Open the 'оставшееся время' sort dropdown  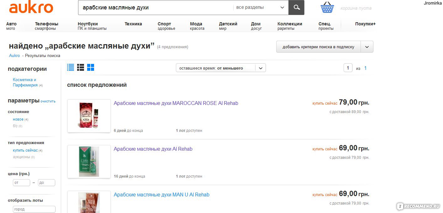[221, 68]
